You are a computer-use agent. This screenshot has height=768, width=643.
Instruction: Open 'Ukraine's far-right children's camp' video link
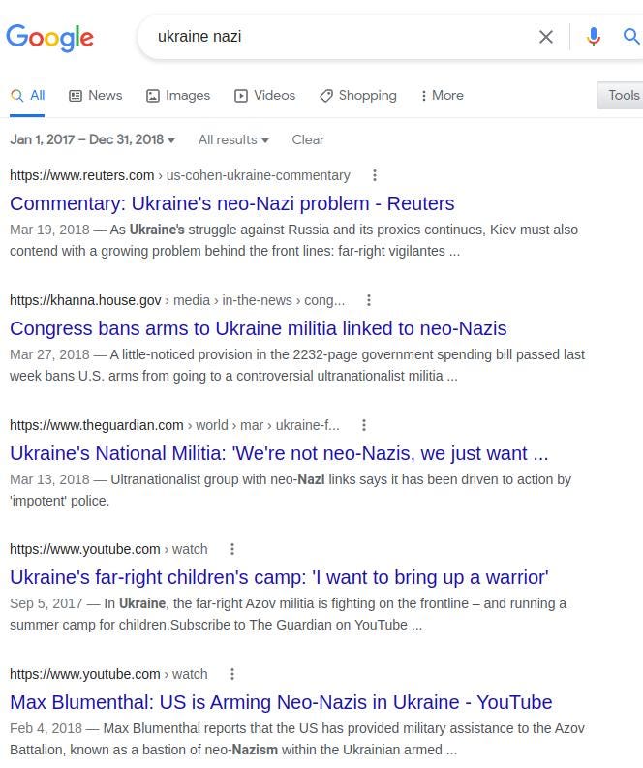pyautogui.click(x=279, y=578)
